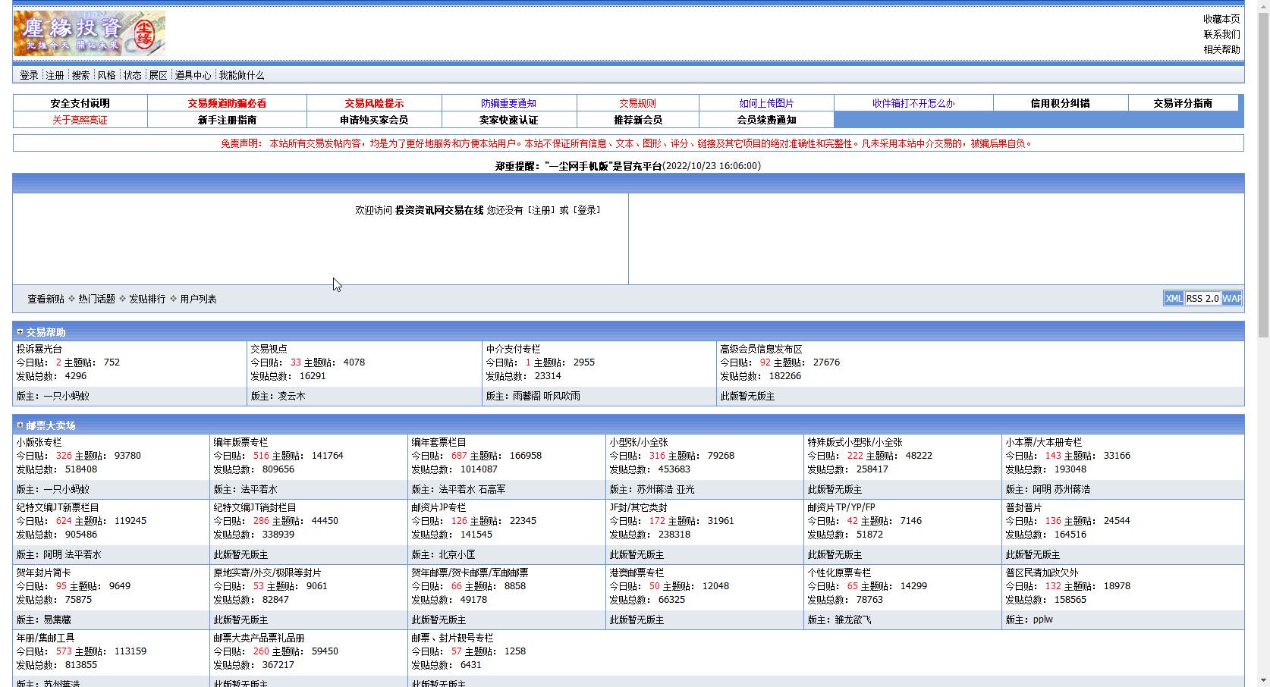
Task: Open 交易评分指南 link
Action: (1183, 103)
